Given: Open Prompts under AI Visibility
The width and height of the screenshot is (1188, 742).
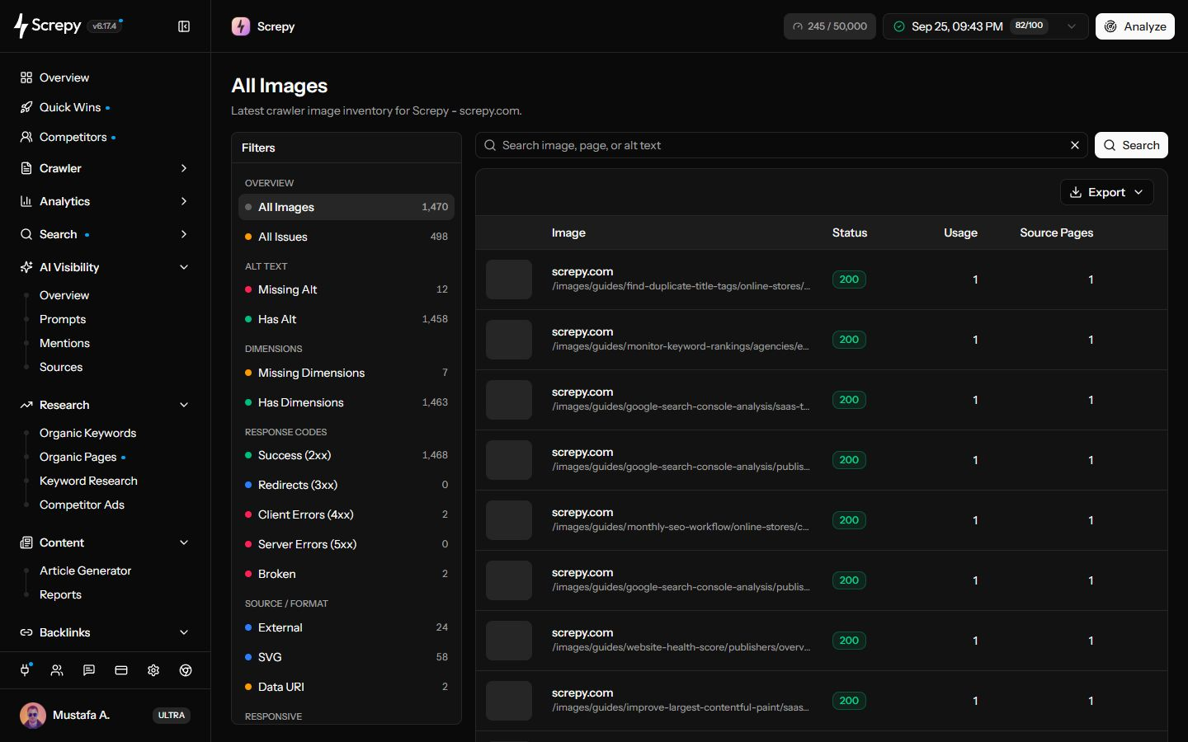Looking at the screenshot, I should coord(63,319).
